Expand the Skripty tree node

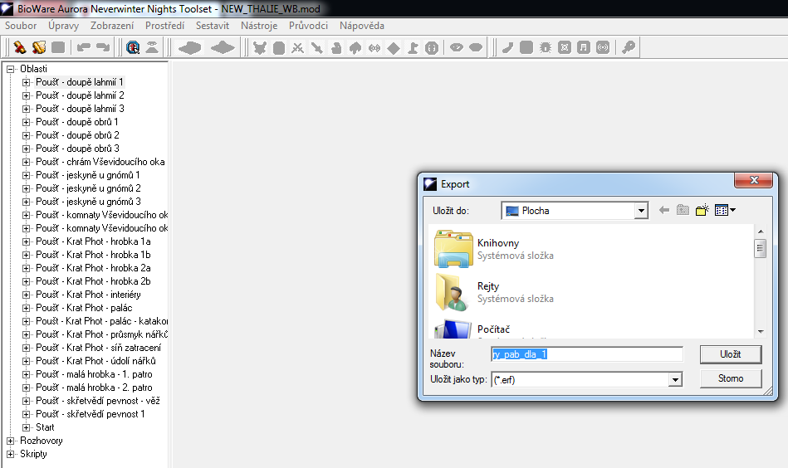tap(11, 454)
